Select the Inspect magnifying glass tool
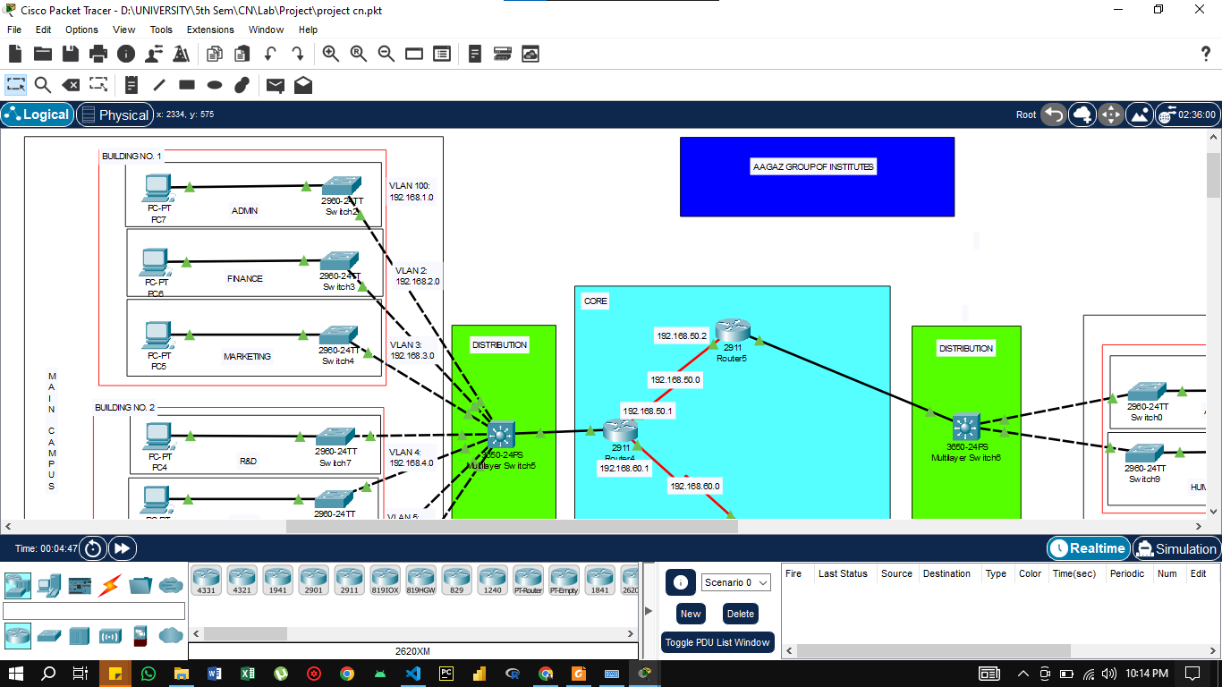Image resolution: width=1222 pixels, height=687 pixels. click(x=43, y=84)
